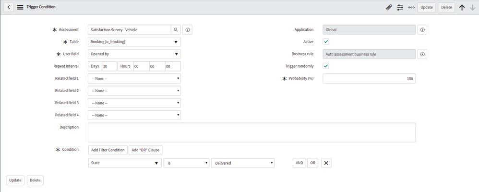Open the State condition field dropdown
The image size is (479, 192).
125,163
